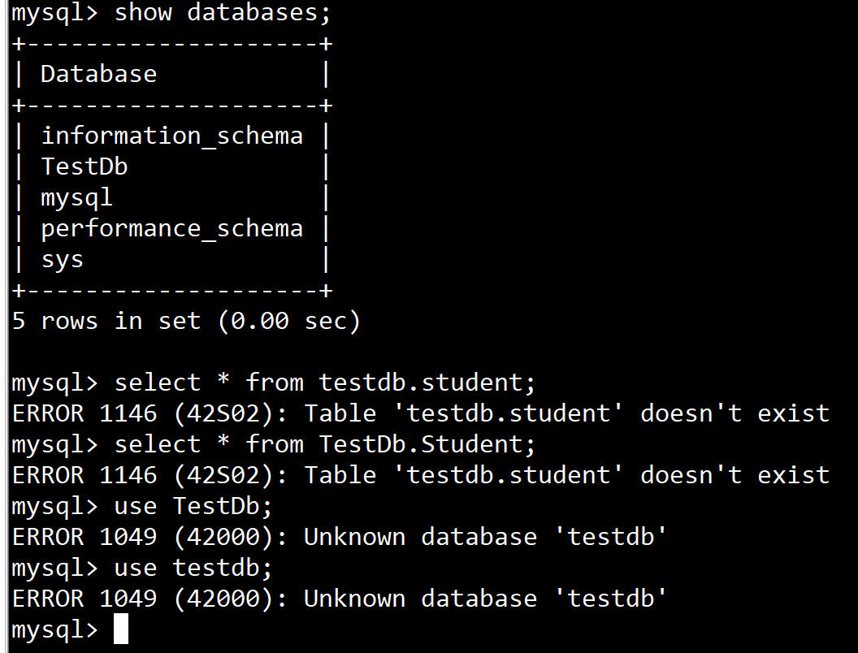The image size is (858, 653).
Task: Click the TestDb entry in database list
Action: point(84,166)
